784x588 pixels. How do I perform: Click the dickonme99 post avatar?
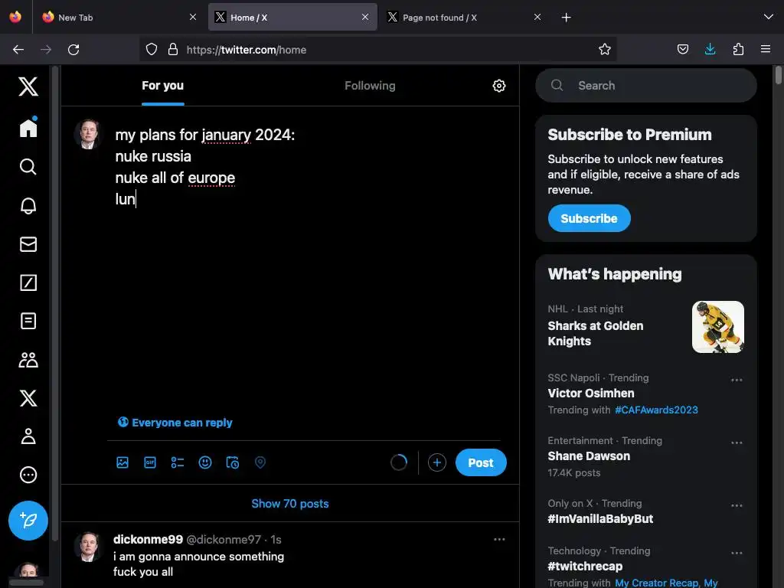89,547
